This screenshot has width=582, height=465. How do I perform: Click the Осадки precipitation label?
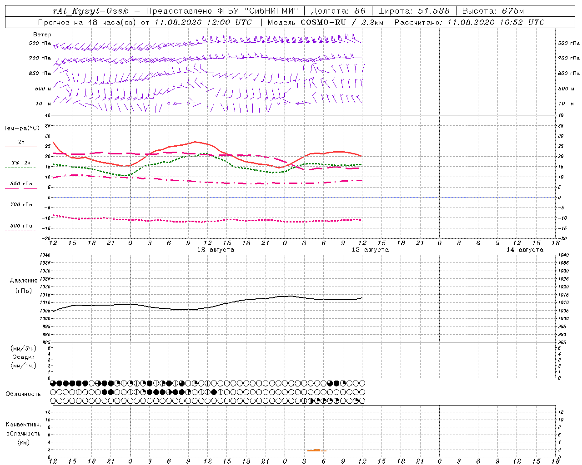coord(24,357)
